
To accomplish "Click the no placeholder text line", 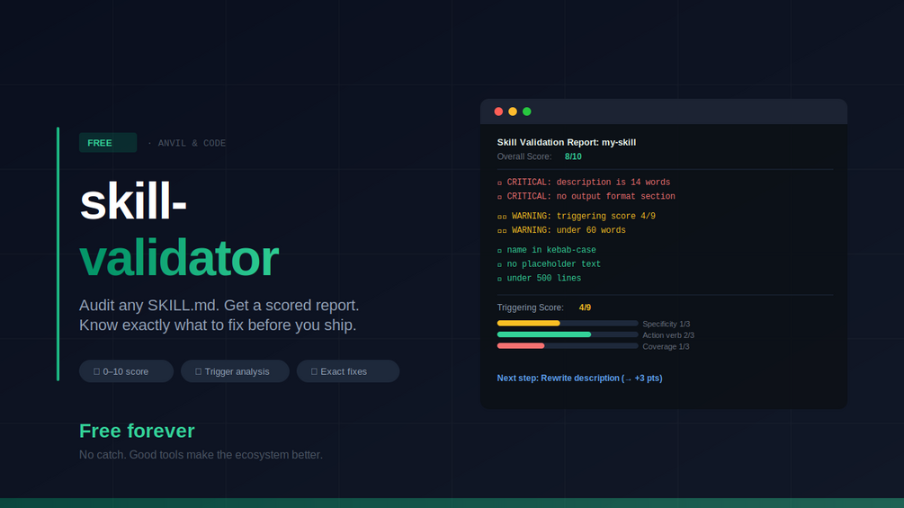I will (549, 264).
